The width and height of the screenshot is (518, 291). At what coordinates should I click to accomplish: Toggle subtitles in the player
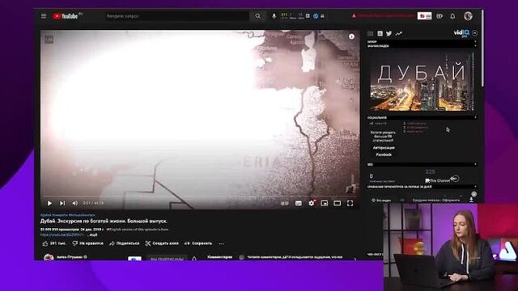point(299,203)
